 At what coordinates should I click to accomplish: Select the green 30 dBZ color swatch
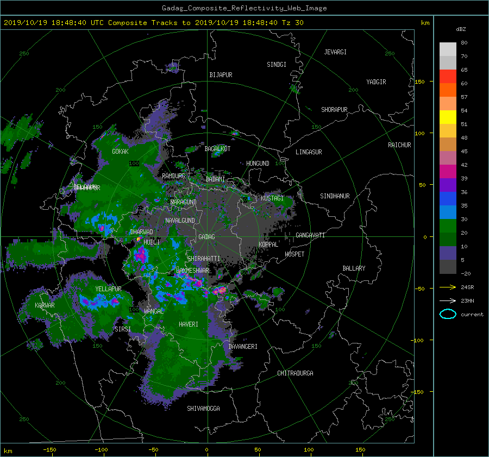pos(448,226)
